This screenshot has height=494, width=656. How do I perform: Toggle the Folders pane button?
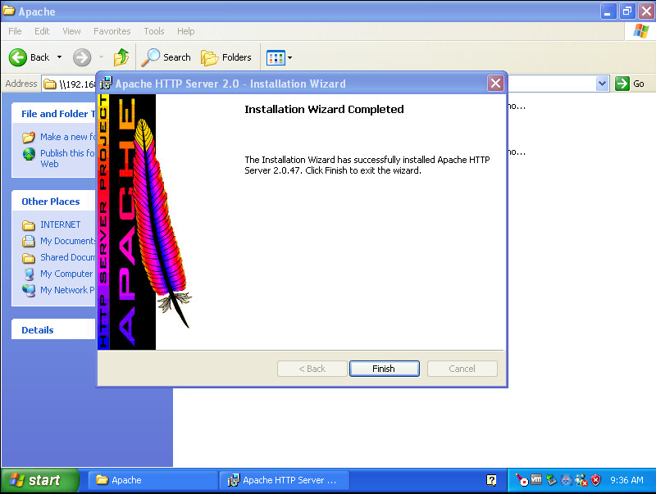(x=226, y=57)
